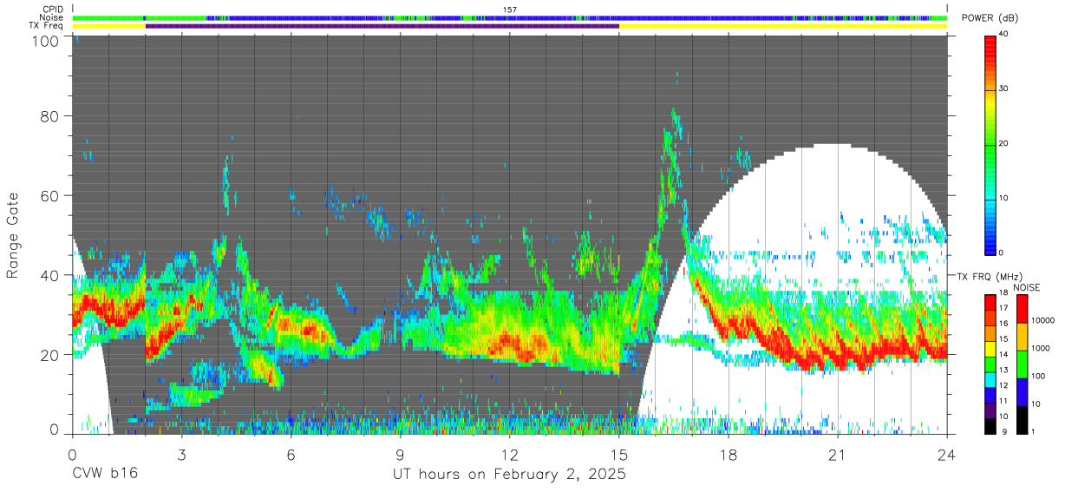The width and height of the screenshot is (1065, 492).
Task: Click the Noise strip label
Action: [x=52, y=17]
